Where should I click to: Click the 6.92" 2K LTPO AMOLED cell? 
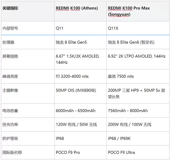click(137, 56)
